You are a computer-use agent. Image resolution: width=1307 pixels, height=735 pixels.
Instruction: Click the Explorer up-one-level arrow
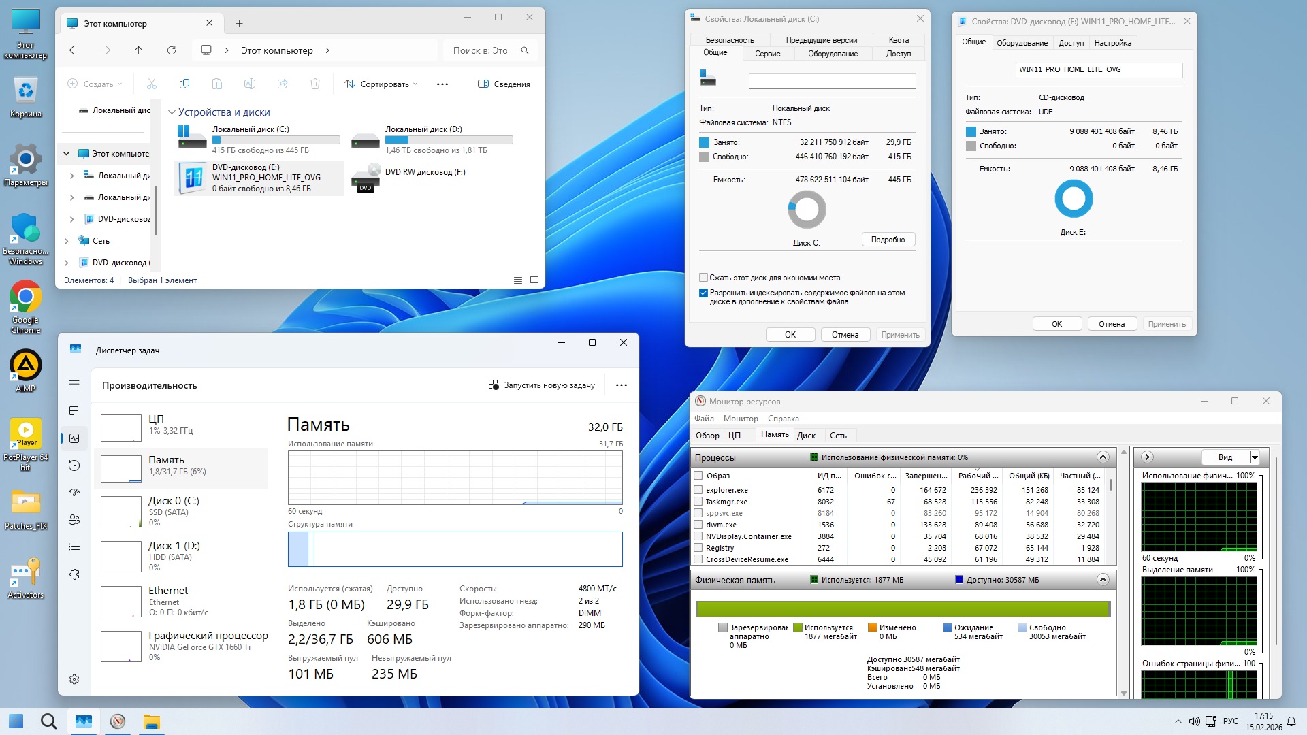click(x=139, y=50)
